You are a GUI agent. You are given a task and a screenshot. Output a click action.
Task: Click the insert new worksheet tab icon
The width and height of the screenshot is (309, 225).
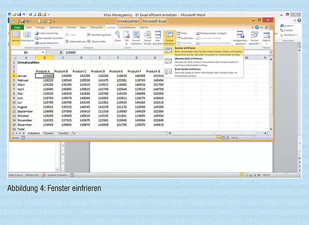74,133
